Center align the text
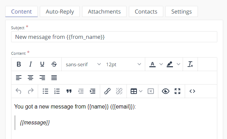227x139 pixels. pyautogui.click(x=30, y=78)
